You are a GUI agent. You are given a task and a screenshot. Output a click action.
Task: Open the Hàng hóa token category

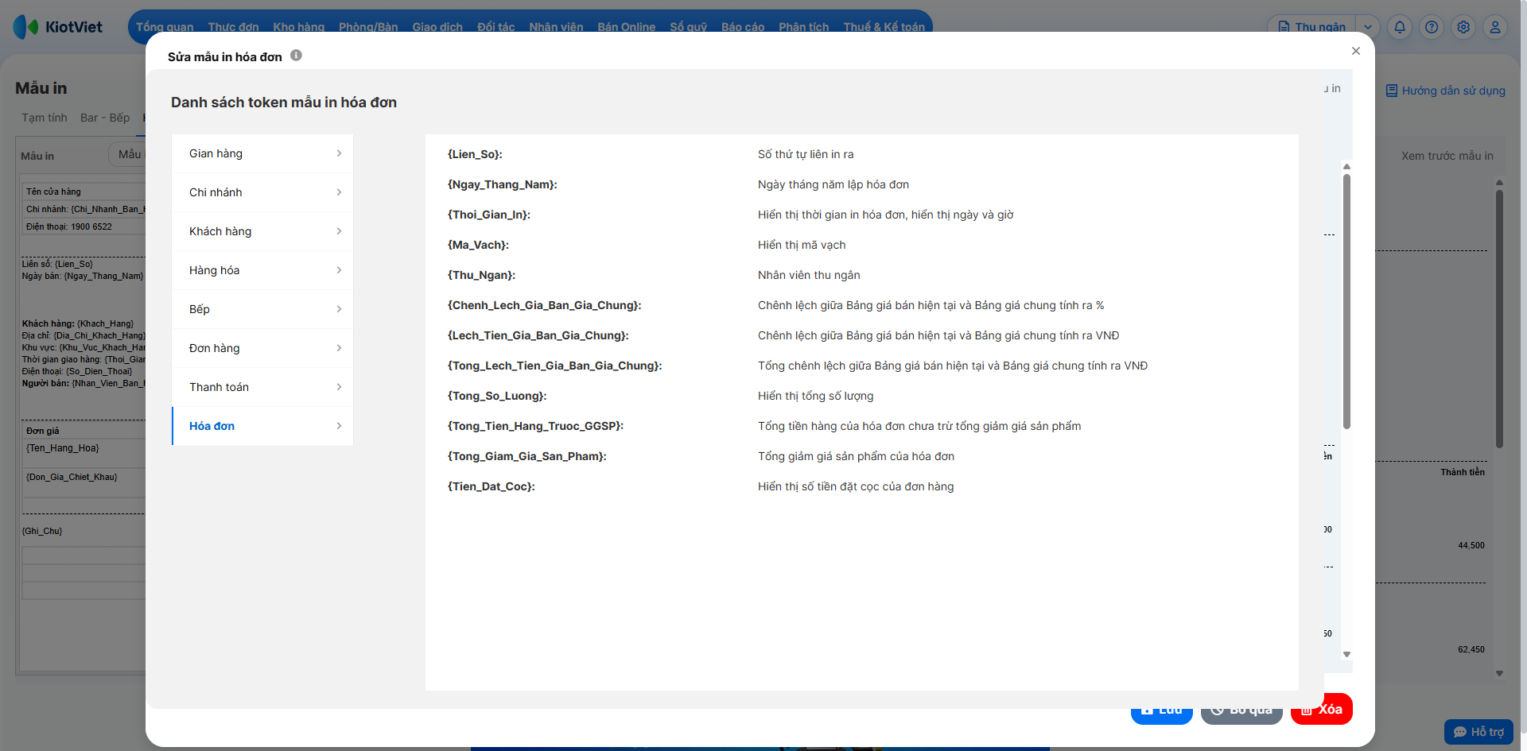click(x=262, y=270)
